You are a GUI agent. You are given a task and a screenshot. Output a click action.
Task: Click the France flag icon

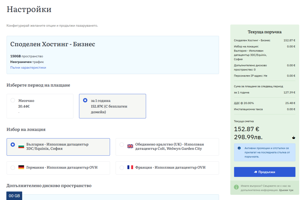[130, 167]
